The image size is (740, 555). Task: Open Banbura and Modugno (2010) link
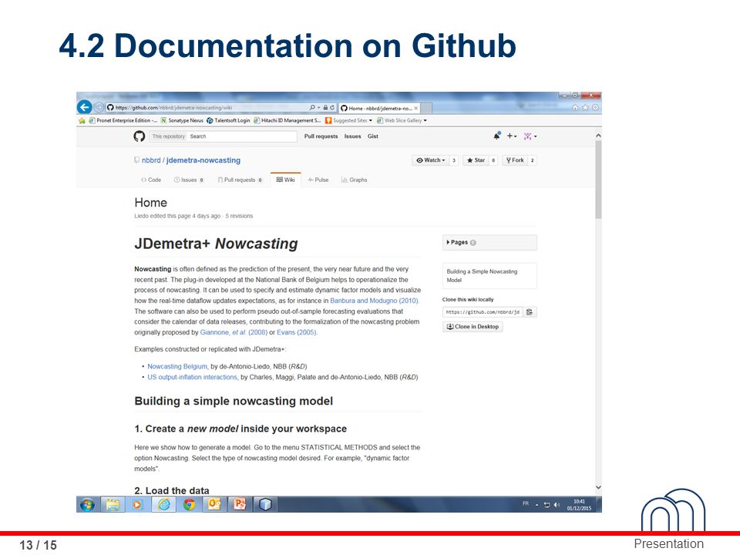point(375,301)
